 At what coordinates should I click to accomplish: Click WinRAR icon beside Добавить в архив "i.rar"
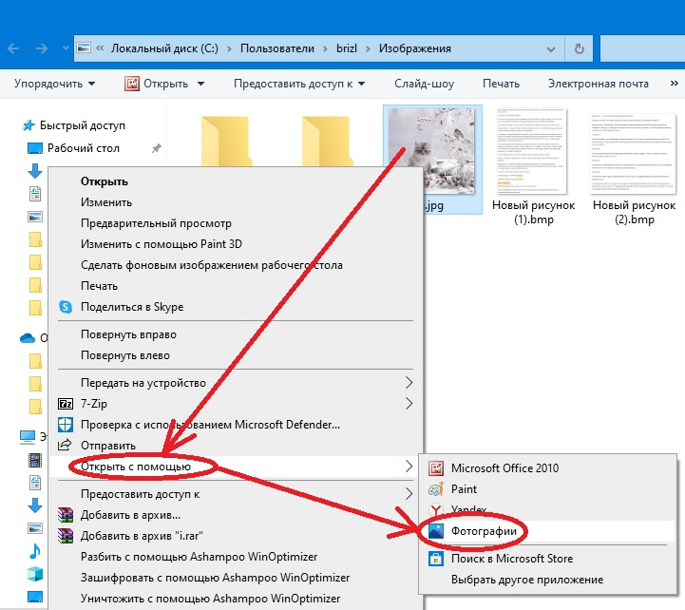tap(66, 536)
